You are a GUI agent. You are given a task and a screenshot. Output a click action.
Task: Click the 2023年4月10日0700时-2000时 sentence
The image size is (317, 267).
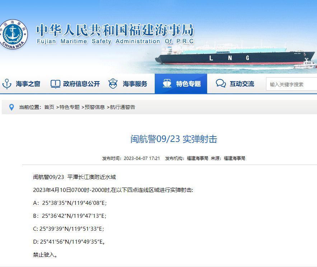point(113,190)
